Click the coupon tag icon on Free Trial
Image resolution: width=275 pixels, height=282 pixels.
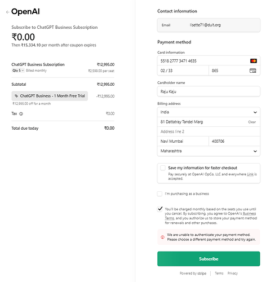16,96
